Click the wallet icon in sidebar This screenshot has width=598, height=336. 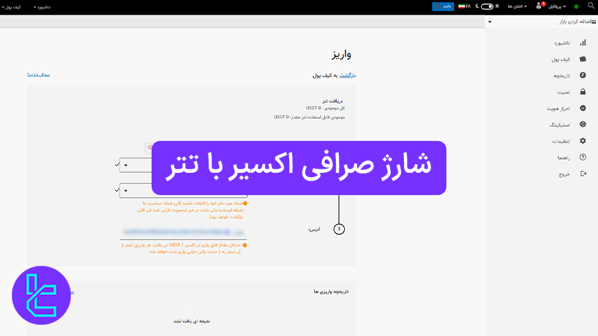point(583,59)
